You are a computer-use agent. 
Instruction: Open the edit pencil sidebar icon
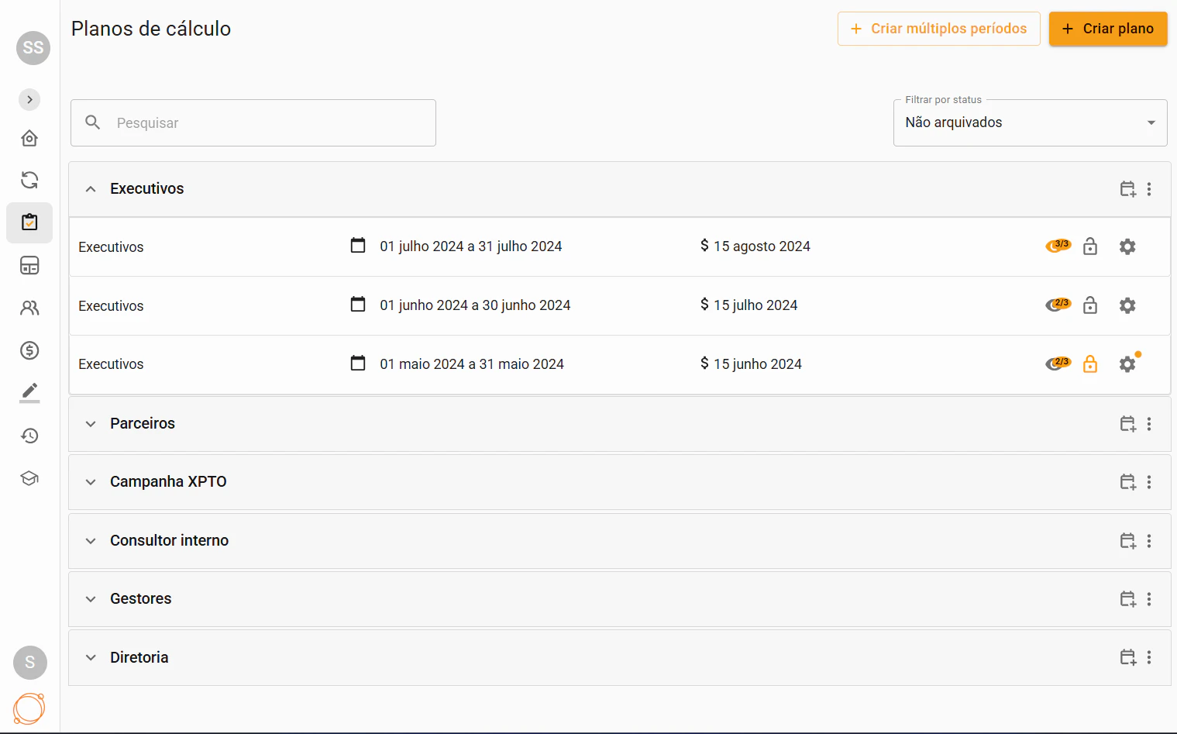click(29, 393)
